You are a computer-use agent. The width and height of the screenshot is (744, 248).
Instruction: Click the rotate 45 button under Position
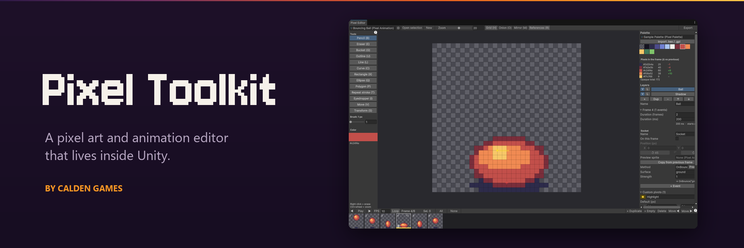coord(655,153)
